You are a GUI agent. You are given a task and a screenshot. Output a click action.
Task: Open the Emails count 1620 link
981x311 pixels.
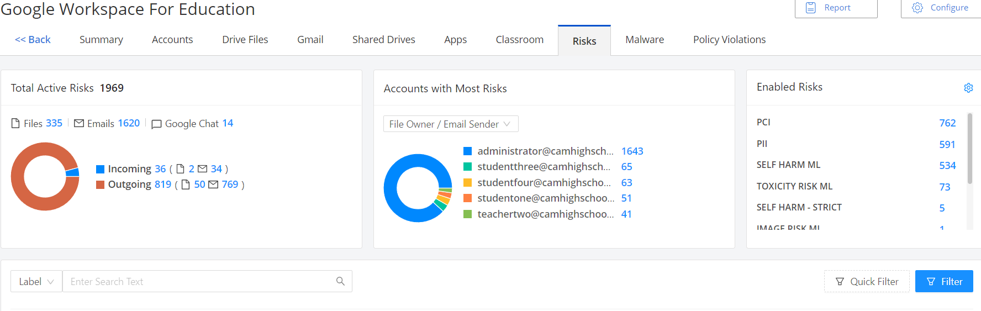pyautogui.click(x=129, y=123)
